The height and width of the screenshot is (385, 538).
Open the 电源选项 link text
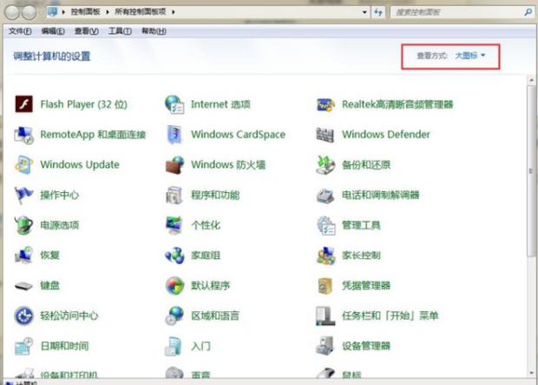pyautogui.click(x=60, y=225)
